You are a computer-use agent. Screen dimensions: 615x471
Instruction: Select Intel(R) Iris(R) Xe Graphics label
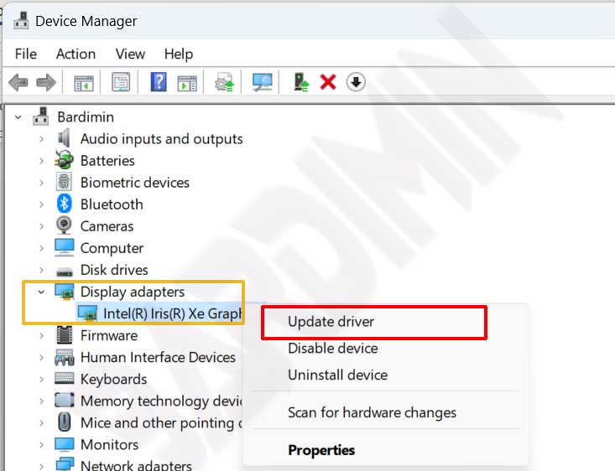173,314
